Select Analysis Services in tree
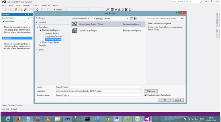 click(52, 33)
